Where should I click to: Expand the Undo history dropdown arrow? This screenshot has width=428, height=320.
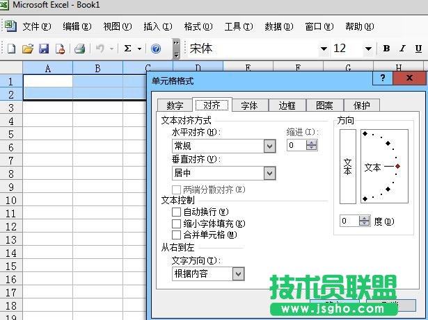111,49
